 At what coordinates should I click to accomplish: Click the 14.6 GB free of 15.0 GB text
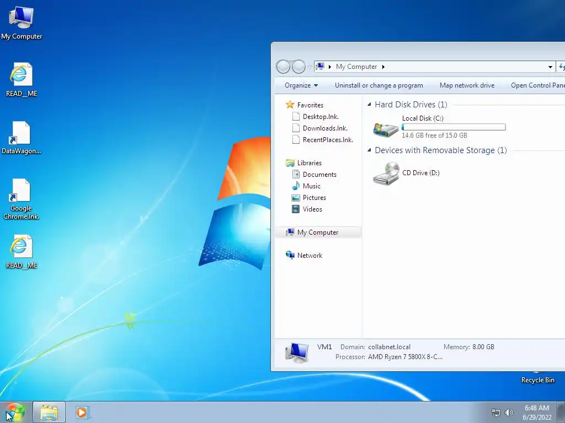coord(434,135)
